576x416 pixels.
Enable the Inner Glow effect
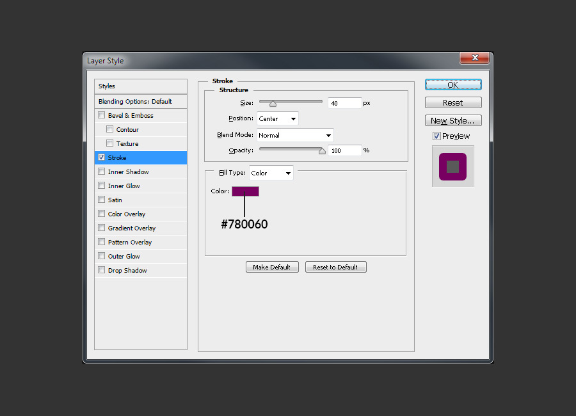[x=101, y=186]
